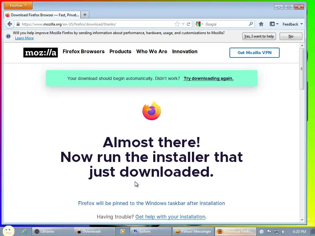Open the Firefox Browsers nav menu
This screenshot has width=315, height=236.
click(84, 51)
